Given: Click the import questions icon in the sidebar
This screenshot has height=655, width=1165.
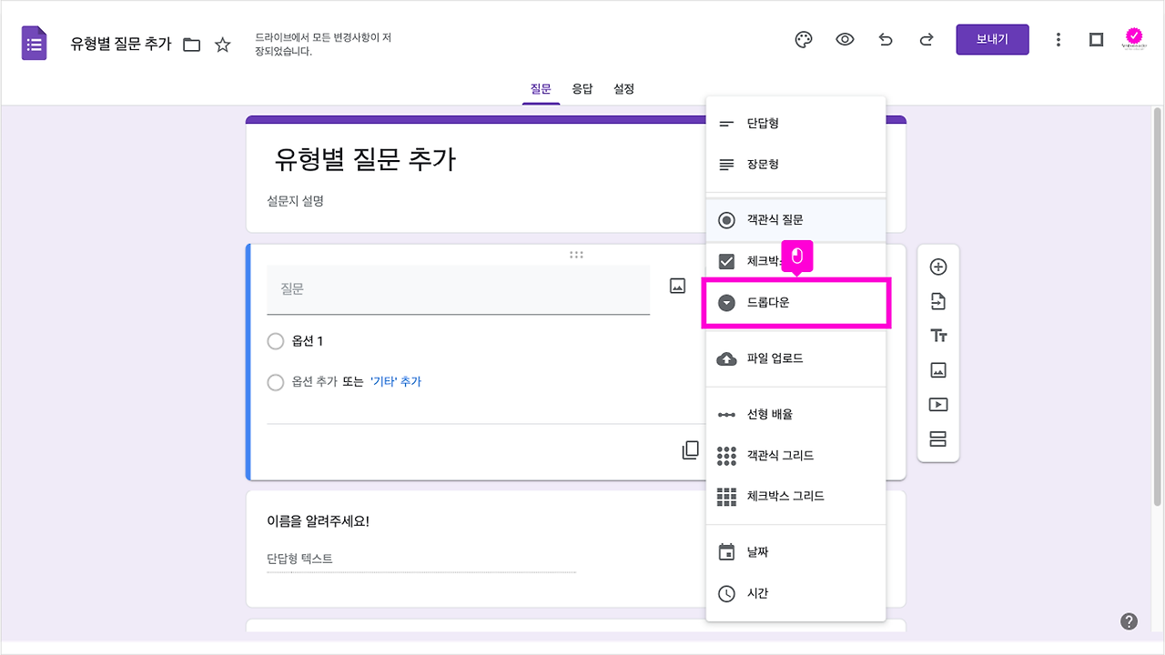Looking at the screenshot, I should click(x=937, y=300).
